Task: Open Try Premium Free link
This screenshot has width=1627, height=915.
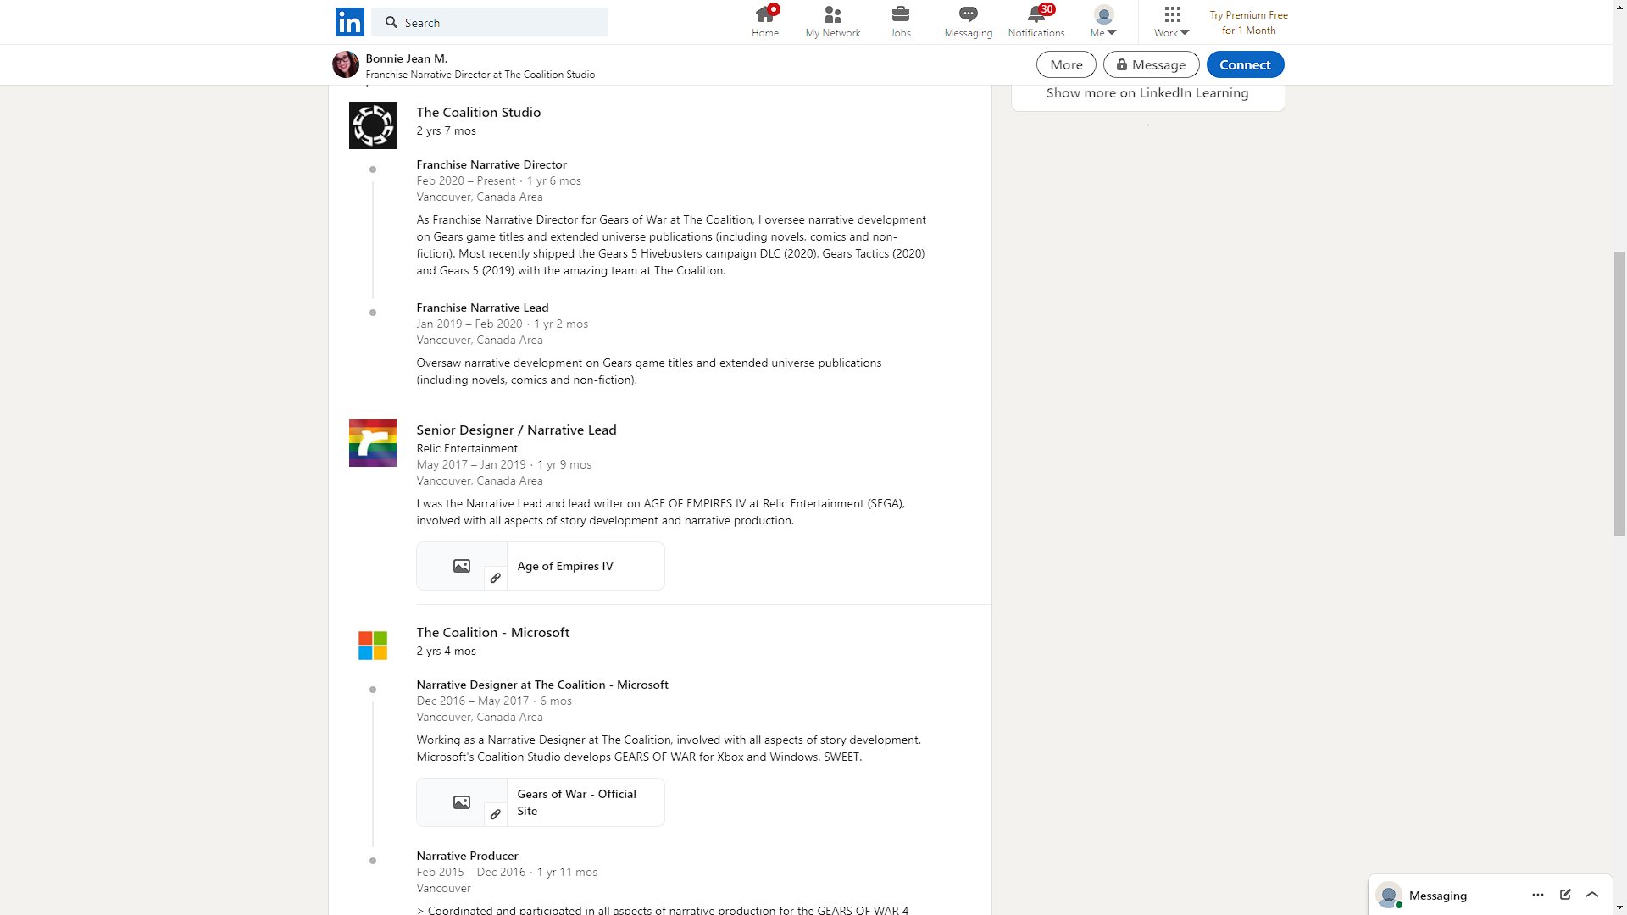Action: 1249,23
